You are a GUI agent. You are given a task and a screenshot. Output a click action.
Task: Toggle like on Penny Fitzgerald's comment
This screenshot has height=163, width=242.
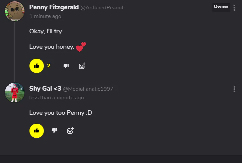[36, 66]
